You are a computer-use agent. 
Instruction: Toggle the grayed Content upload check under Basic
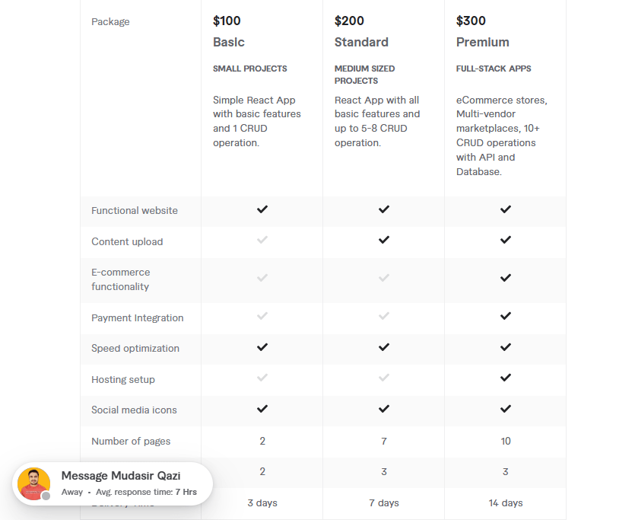(262, 241)
